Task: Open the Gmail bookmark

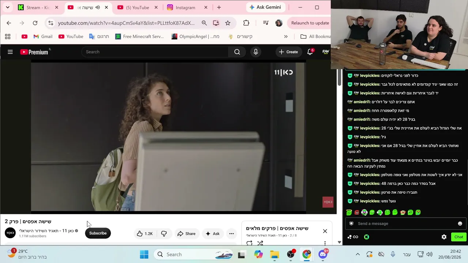Action: (43, 37)
